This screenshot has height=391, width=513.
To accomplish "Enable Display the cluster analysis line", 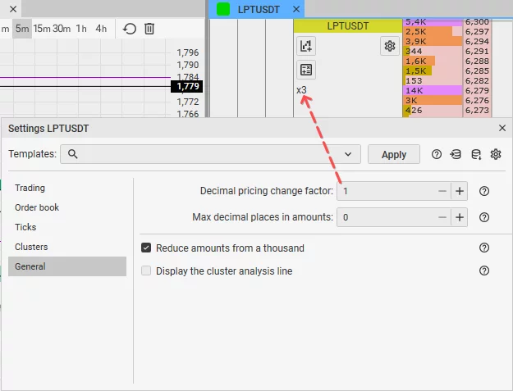I will [146, 271].
